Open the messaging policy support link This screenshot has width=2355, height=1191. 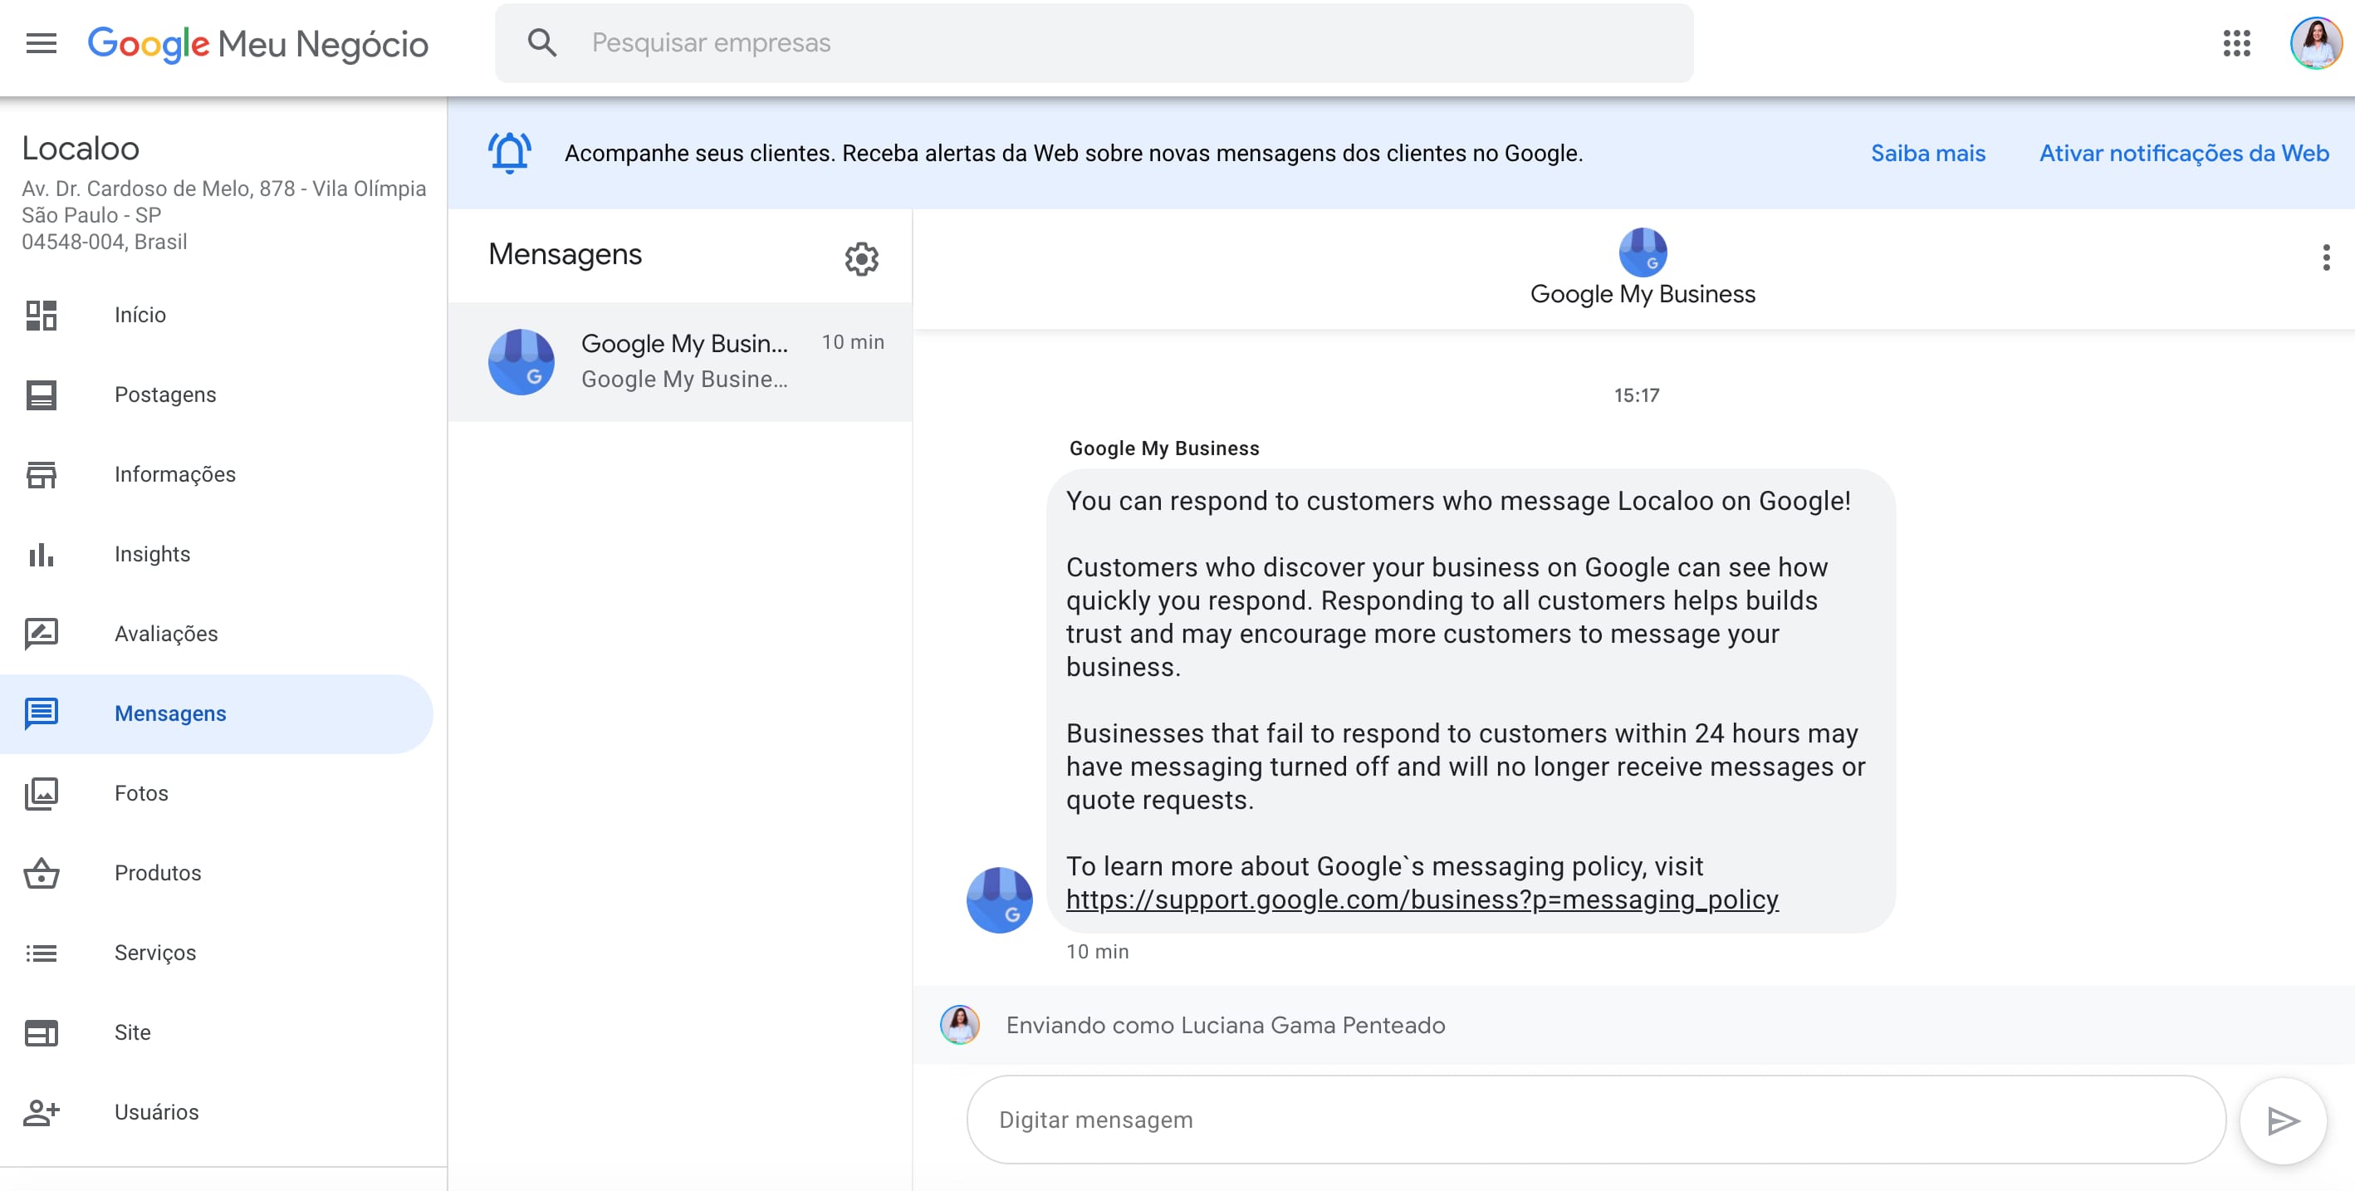[1422, 899]
